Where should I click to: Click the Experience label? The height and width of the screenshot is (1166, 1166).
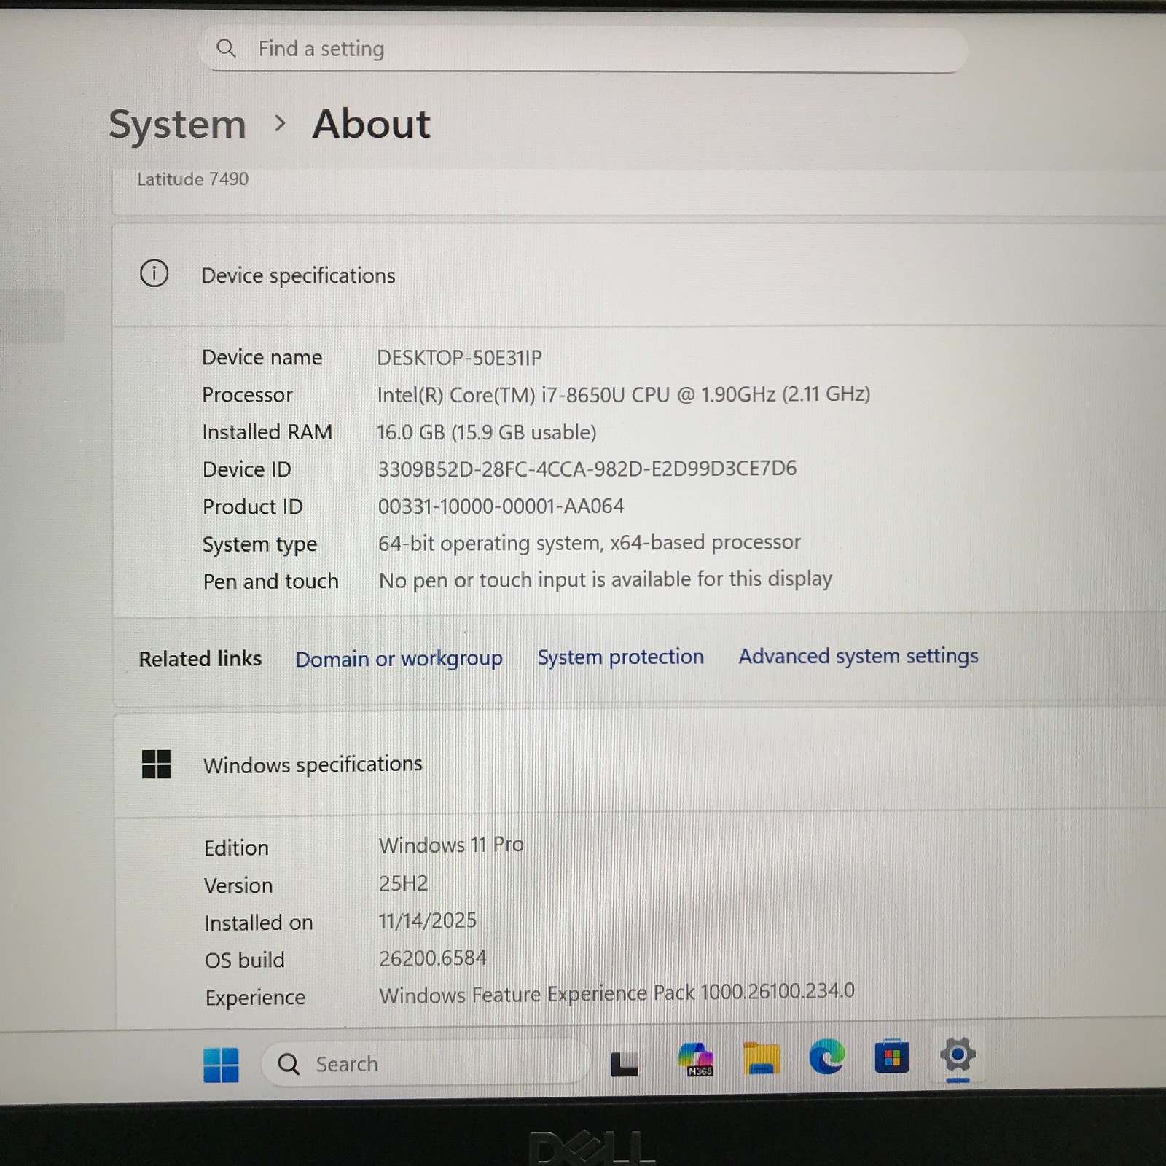point(256,998)
